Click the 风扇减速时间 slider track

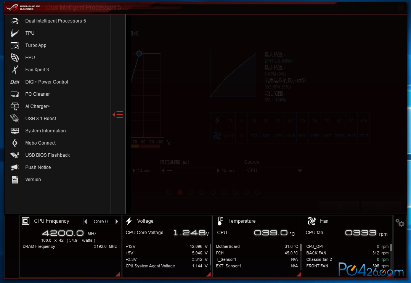pyautogui.click(x=191, y=170)
